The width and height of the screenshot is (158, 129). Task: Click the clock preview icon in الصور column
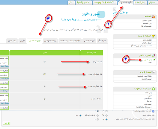click(44, 99)
